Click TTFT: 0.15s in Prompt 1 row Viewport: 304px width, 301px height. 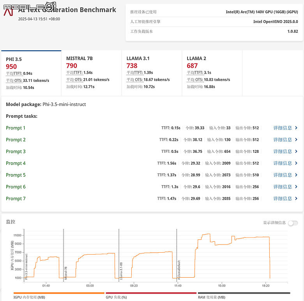coord(171,128)
